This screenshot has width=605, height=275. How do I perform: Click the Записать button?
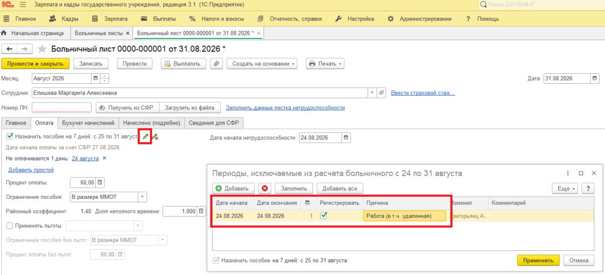90,64
